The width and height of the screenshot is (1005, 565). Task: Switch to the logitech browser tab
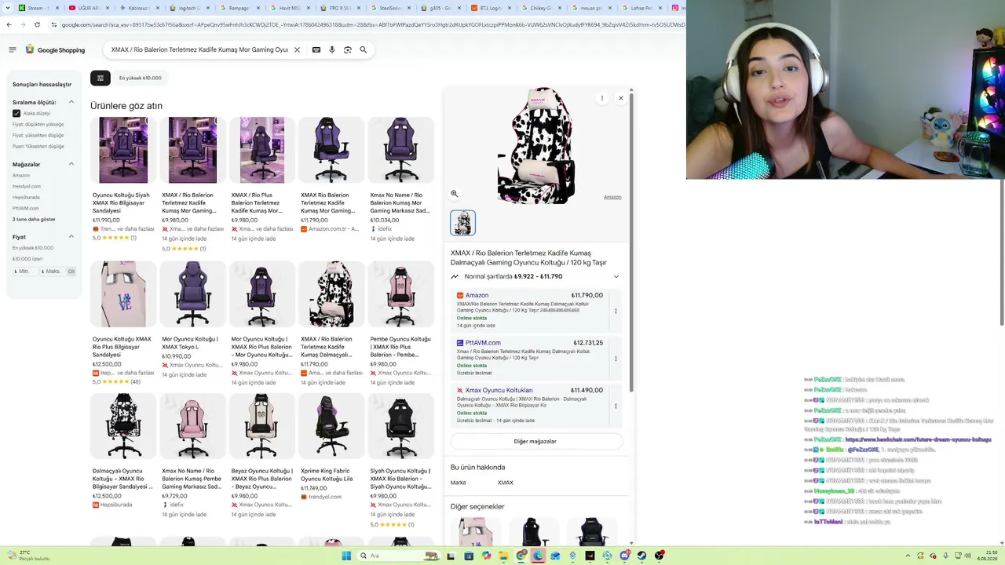(188, 8)
